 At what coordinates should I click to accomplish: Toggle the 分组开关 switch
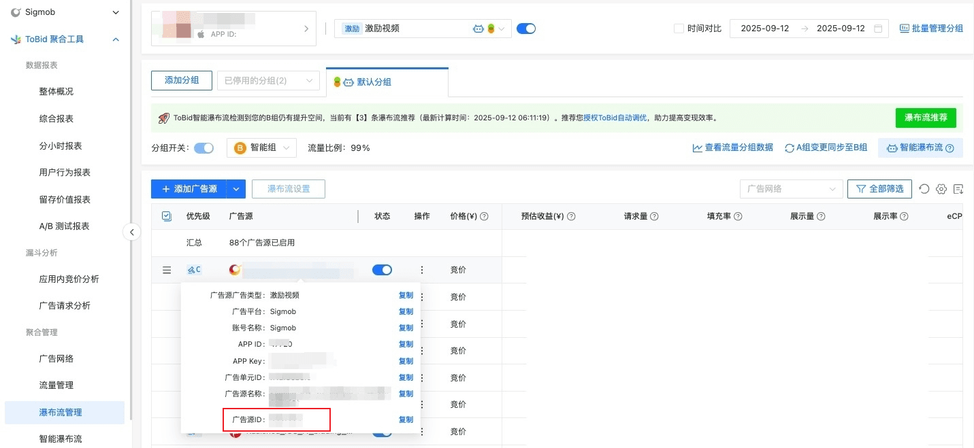pyautogui.click(x=204, y=148)
